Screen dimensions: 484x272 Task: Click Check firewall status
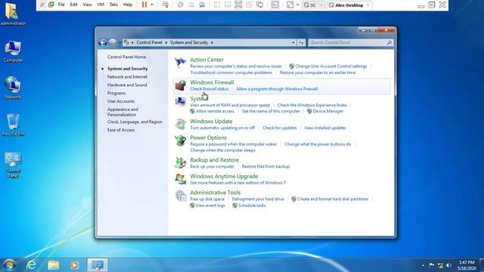(209, 89)
